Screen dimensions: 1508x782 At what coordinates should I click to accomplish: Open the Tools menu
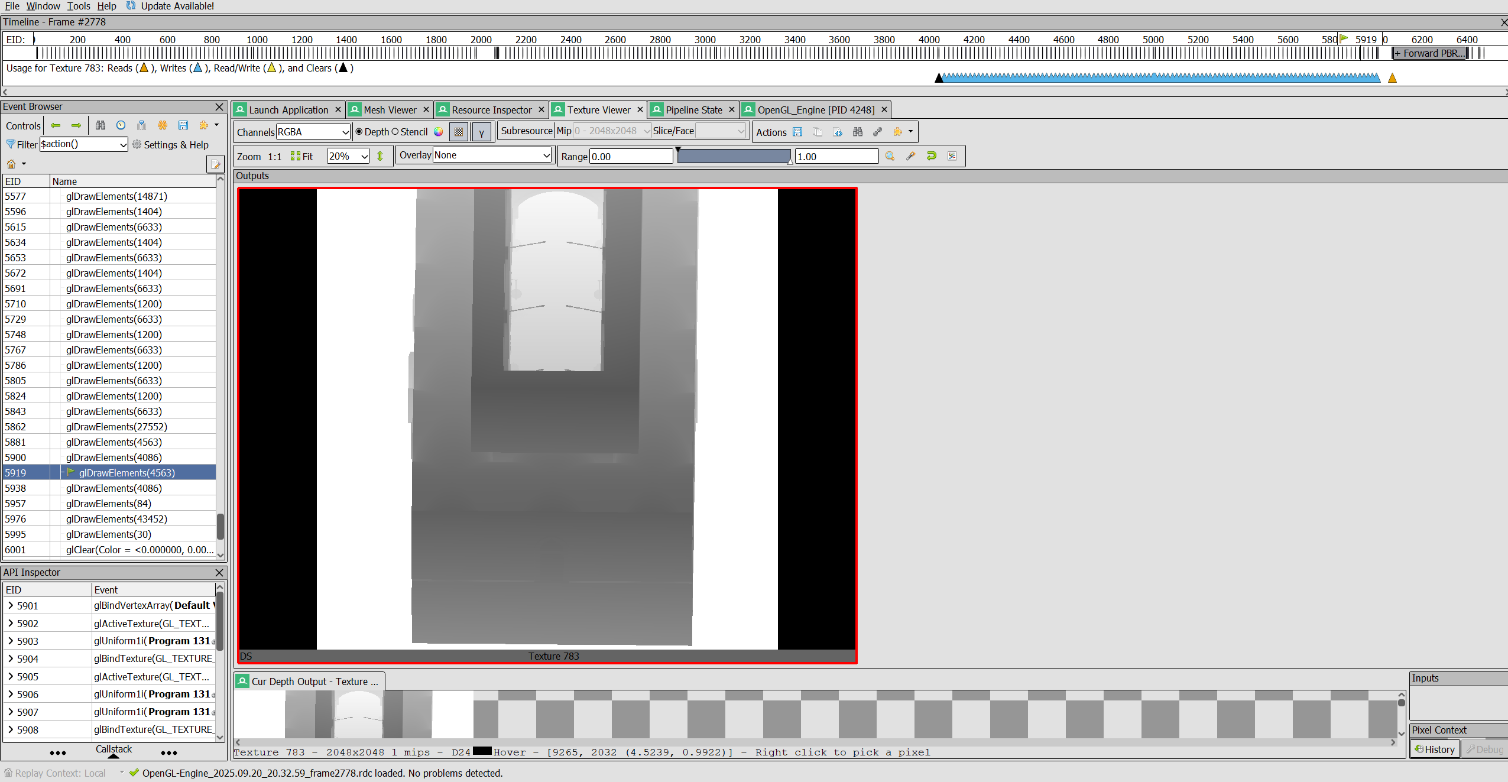point(79,6)
